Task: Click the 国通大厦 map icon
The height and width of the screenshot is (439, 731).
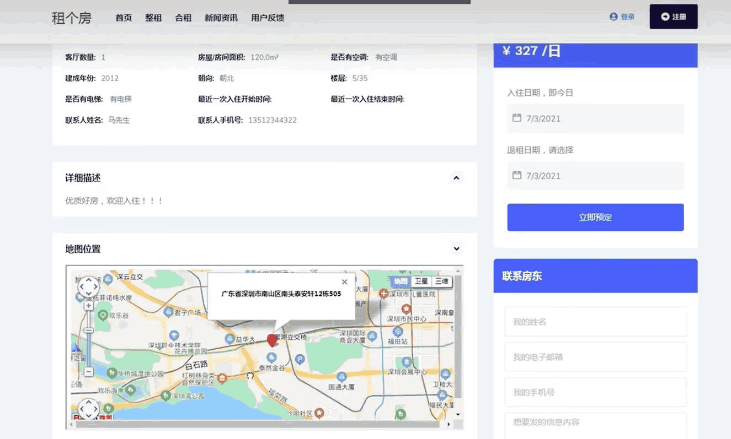Action: click(x=342, y=377)
